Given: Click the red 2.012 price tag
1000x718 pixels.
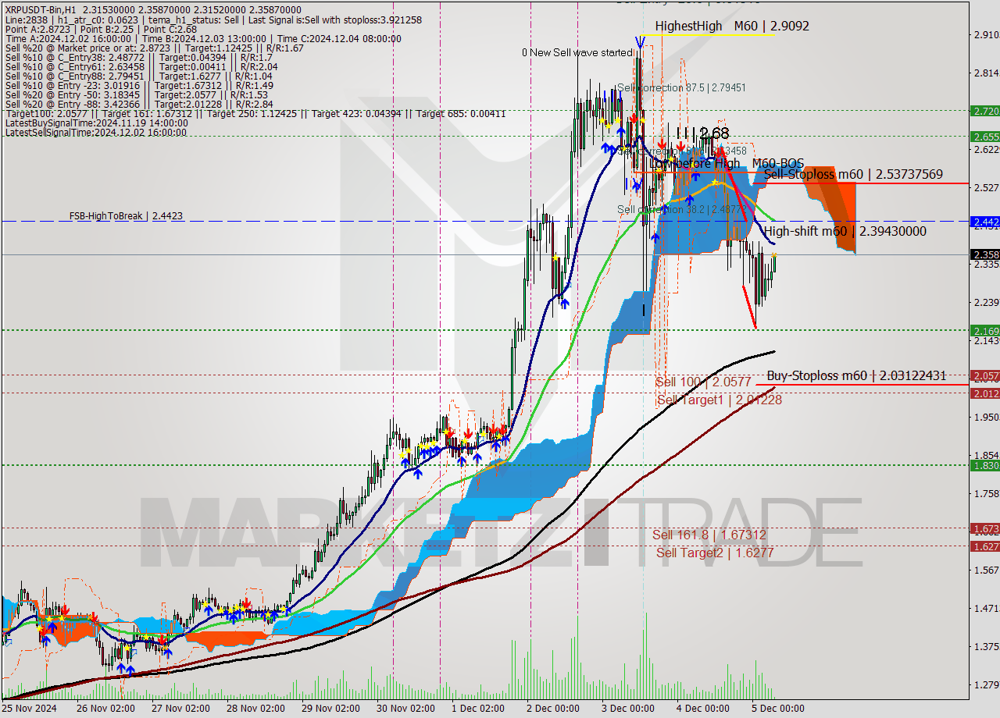Looking at the screenshot, I should pos(985,393).
